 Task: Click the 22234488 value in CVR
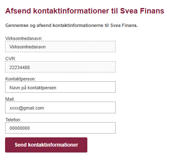(x=19, y=67)
